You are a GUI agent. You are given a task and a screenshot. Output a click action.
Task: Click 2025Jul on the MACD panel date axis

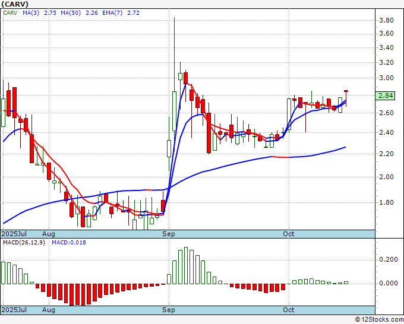tap(14, 310)
